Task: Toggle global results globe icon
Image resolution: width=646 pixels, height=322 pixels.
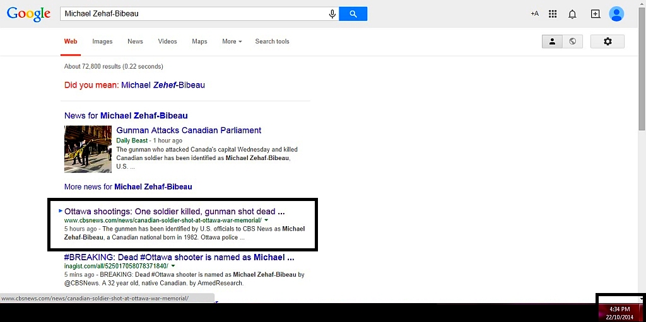Action: pyautogui.click(x=572, y=41)
